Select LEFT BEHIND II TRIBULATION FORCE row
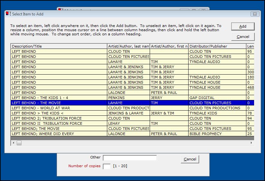 pos(132,123)
